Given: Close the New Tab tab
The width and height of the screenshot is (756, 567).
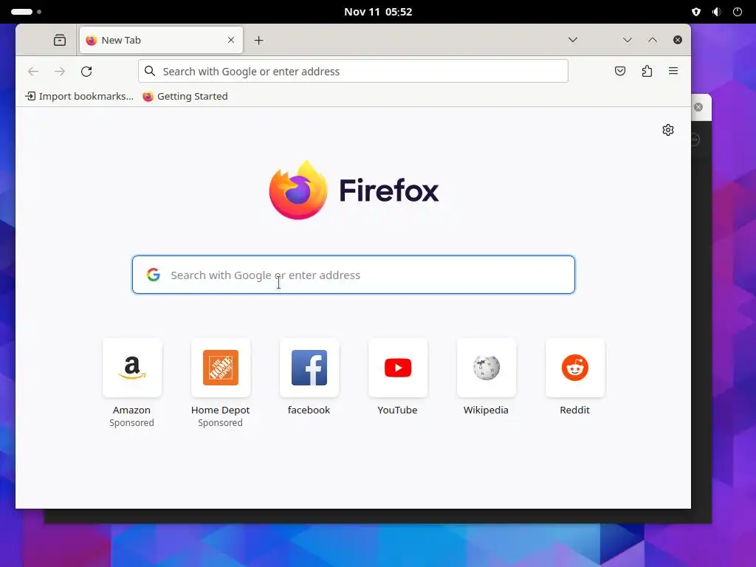Looking at the screenshot, I should pyautogui.click(x=231, y=40).
